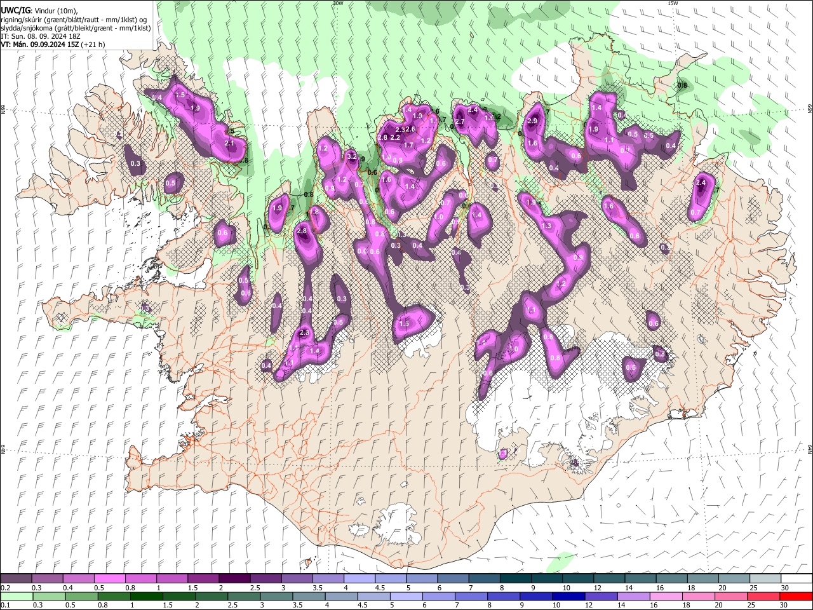The height and width of the screenshot is (610, 813).
Task: Pick the bright pink swatch between 0.5 and 0.8
Action: [110, 578]
